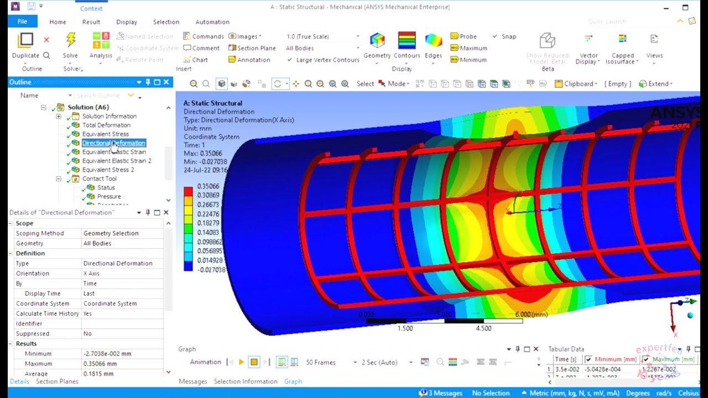Image resolution: width=708 pixels, height=398 pixels.
Task: Toggle the Minimum [mm] column checkbox
Action: (x=588, y=359)
